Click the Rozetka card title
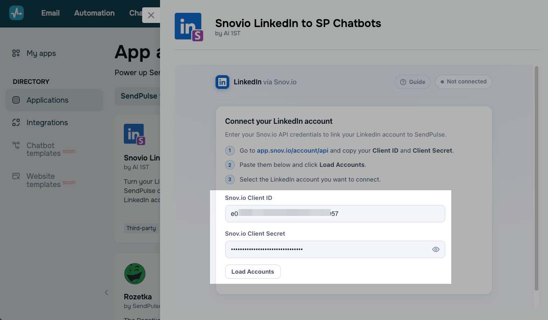This screenshot has height=320, width=548. [x=138, y=297]
